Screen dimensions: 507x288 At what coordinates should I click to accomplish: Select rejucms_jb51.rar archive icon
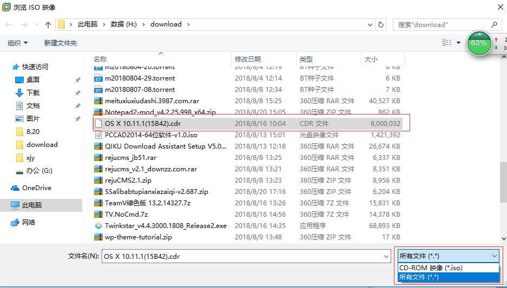coord(98,158)
